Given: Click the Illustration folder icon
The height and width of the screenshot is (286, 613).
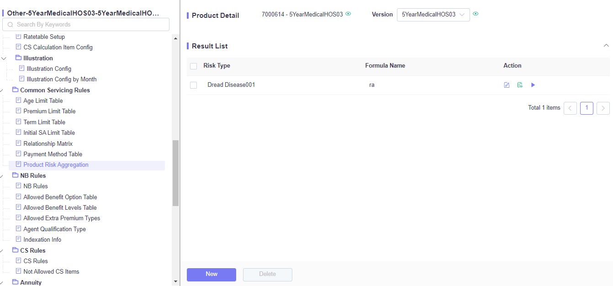Looking at the screenshot, I should point(19,58).
